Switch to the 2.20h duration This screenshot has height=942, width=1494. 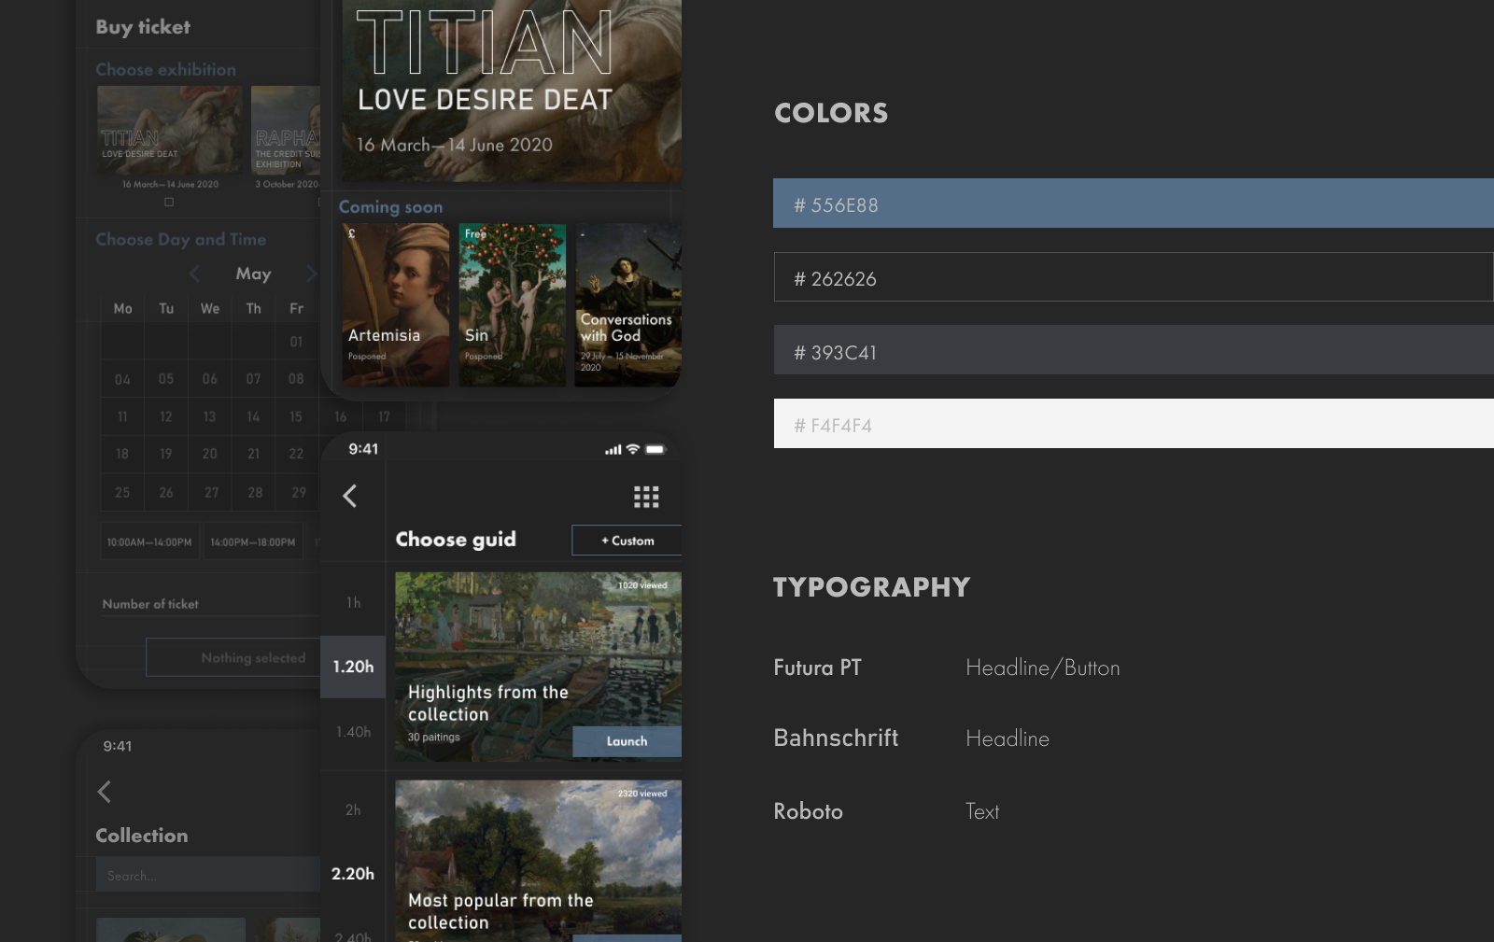pyautogui.click(x=353, y=874)
